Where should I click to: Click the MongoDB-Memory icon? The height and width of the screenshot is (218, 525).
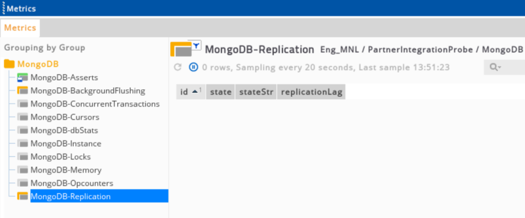pyautogui.click(x=22, y=170)
